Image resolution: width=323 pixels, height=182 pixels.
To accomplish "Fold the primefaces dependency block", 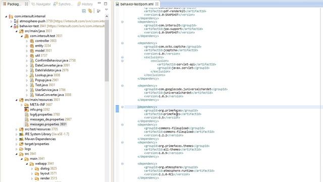I will point(122,107).
